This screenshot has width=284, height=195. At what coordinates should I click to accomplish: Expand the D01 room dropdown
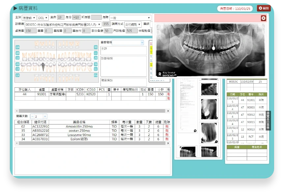coord(43,18)
